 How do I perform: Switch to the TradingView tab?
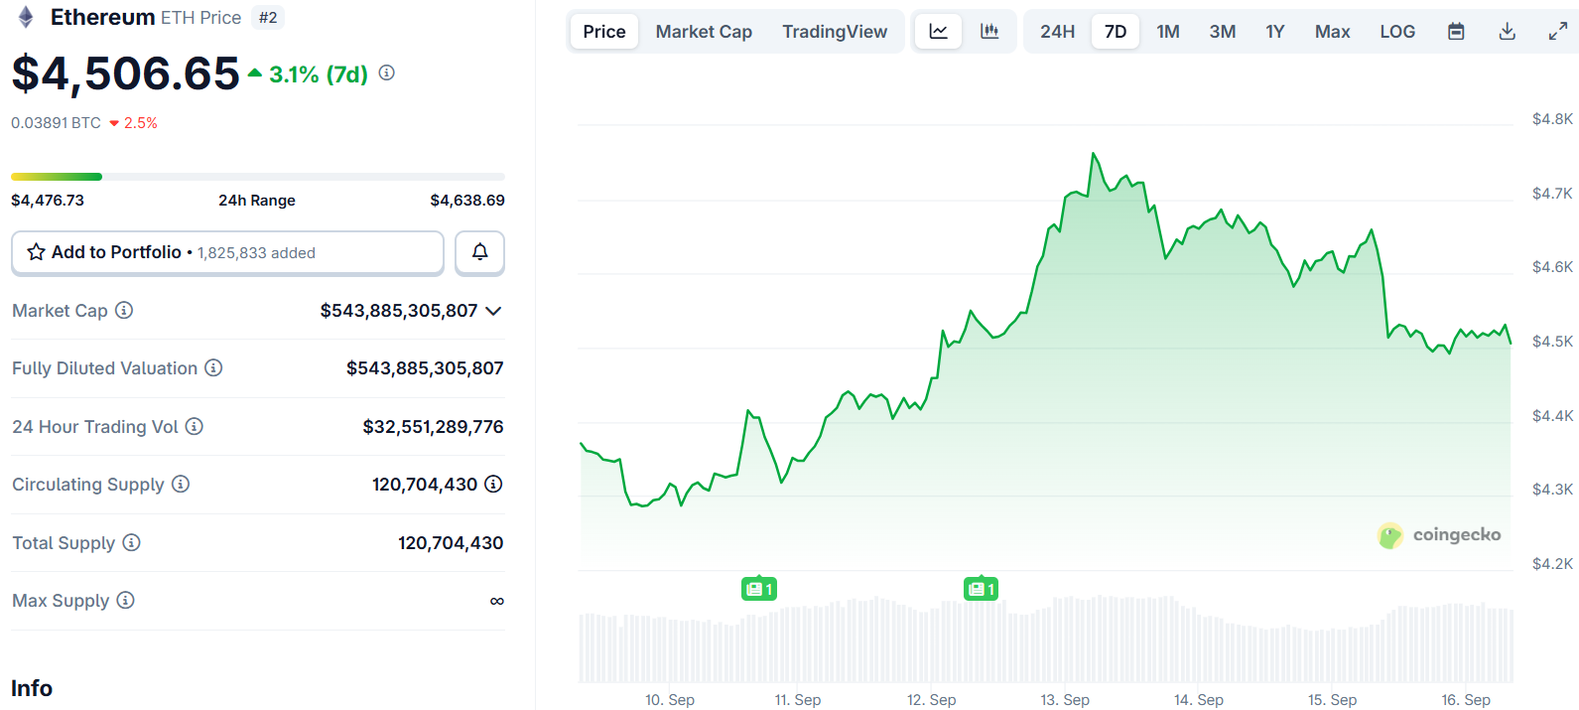point(835,32)
